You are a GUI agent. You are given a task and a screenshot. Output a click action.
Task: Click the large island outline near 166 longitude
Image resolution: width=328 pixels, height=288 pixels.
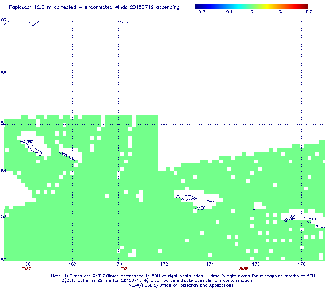pyautogui.click(x=31, y=148)
